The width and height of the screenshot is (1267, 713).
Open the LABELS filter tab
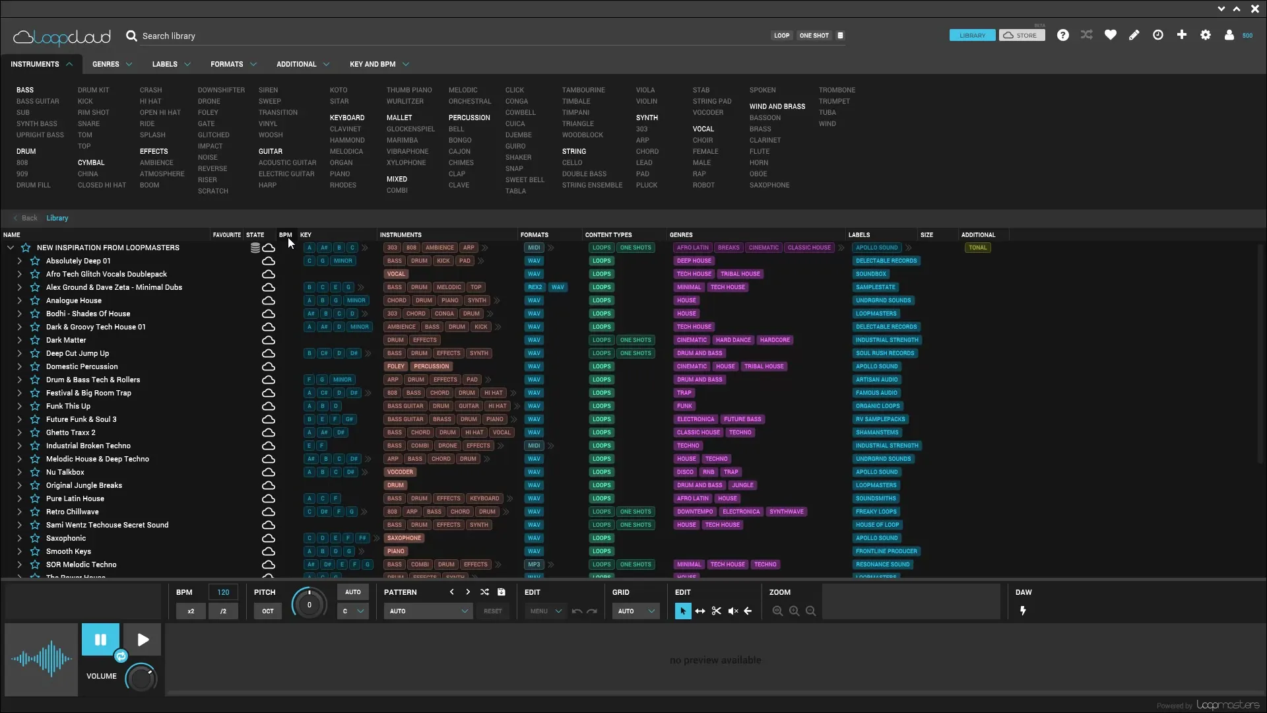coord(172,64)
